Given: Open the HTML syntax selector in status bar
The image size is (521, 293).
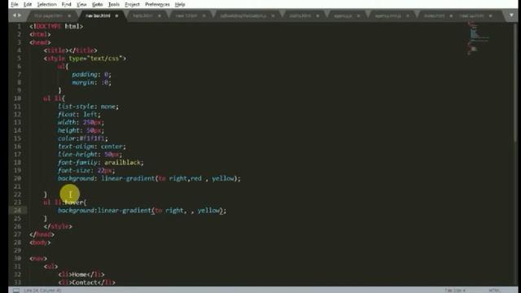Looking at the screenshot, I should (x=495, y=291).
